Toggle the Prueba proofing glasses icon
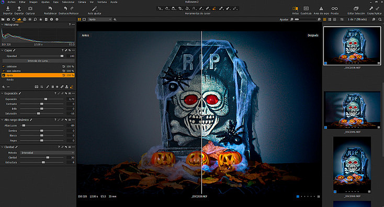The image size is (384, 207). (334, 9)
